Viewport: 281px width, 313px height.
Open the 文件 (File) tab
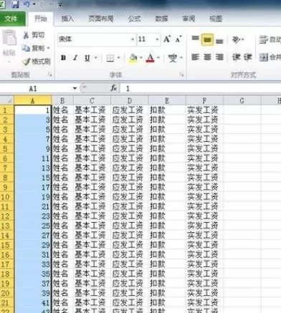(x=12, y=19)
